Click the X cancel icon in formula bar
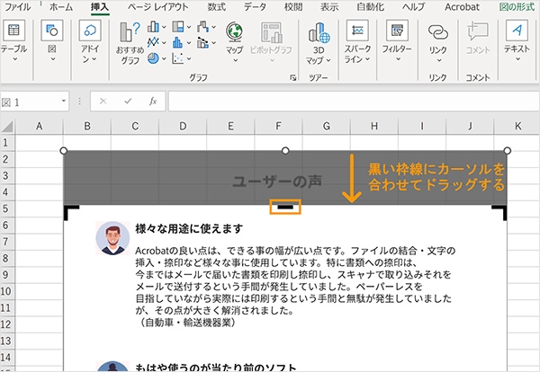Image resolution: width=540 pixels, height=372 pixels. (x=103, y=101)
